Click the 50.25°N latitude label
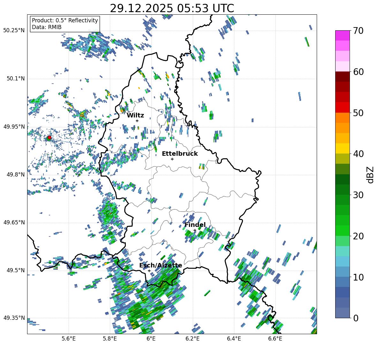The height and width of the screenshot is (345, 378). click(x=14, y=31)
